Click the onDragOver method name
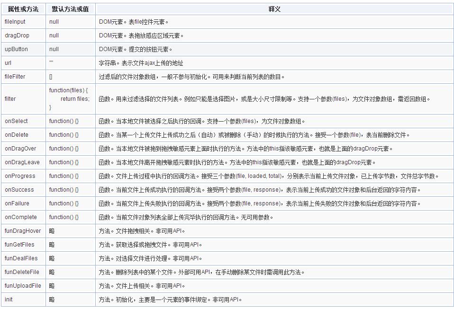The height and width of the screenshot is (309, 454). (x=20, y=149)
